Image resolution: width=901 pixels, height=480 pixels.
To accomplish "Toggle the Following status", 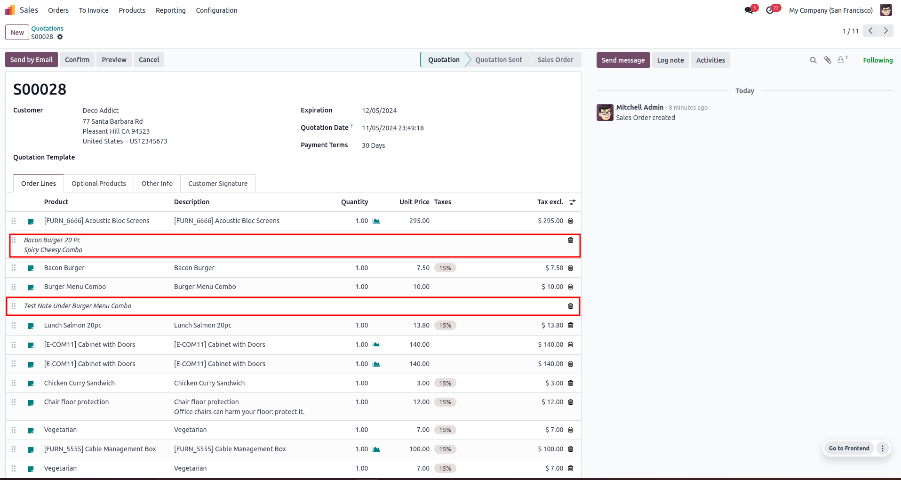I will pyautogui.click(x=877, y=60).
